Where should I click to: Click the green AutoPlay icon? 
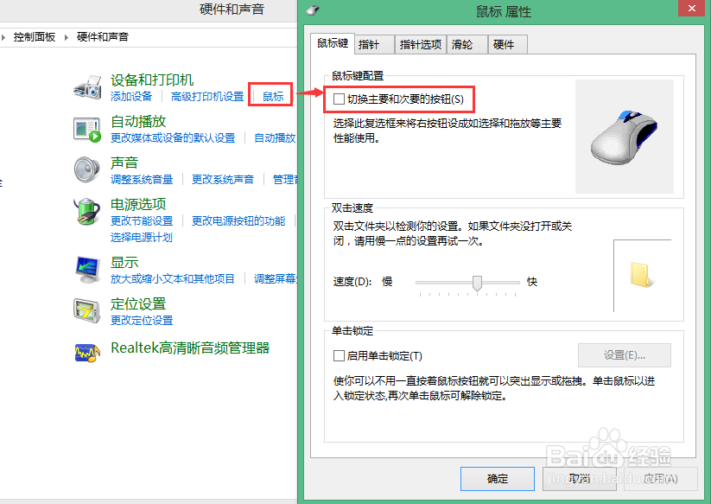[86, 130]
